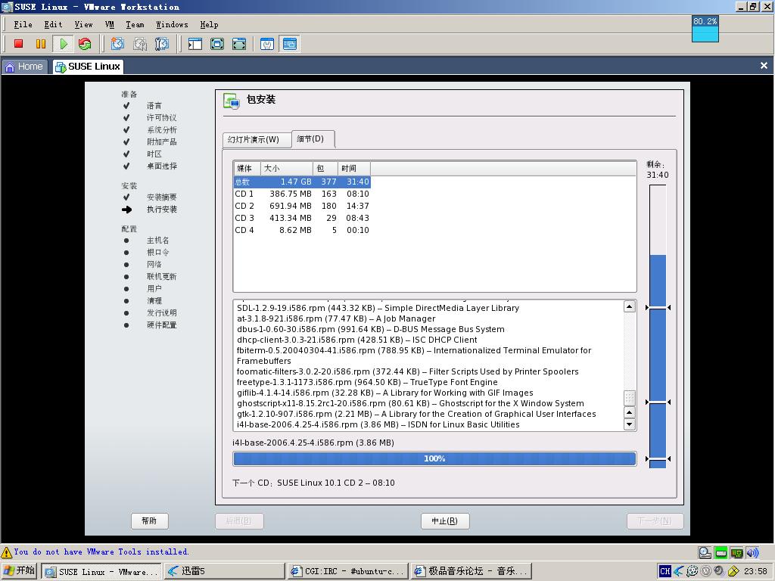This screenshot has width=775, height=581.
Task: Click the 包 column header
Action: tap(325, 169)
